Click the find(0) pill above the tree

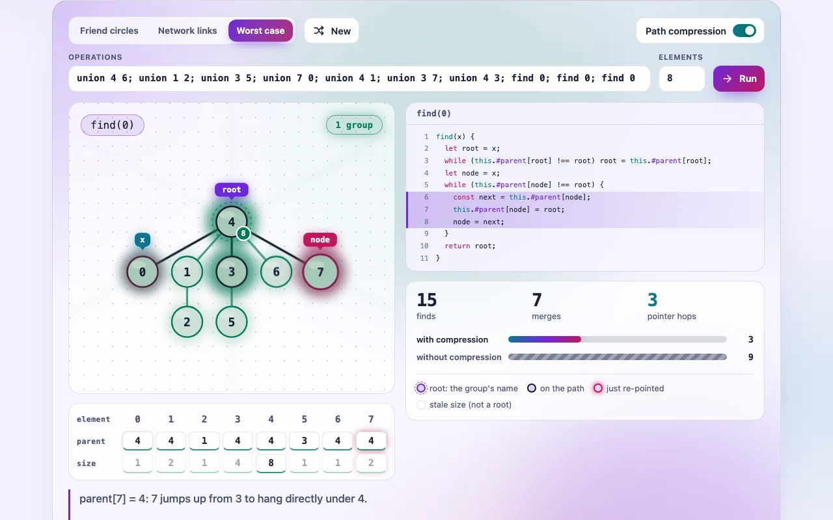113,125
